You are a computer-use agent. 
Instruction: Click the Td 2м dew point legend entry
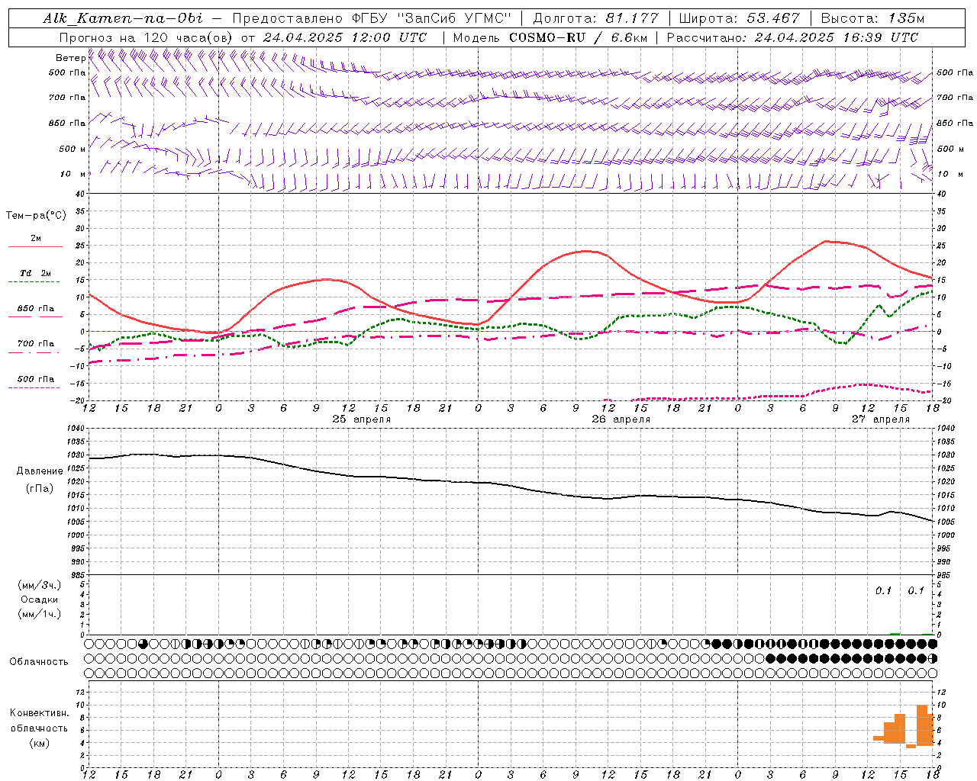[36, 273]
